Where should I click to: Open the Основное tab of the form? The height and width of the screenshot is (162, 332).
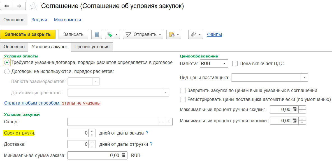[14, 47]
